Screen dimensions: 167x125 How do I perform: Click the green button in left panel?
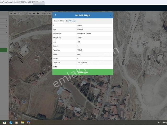[4, 50]
